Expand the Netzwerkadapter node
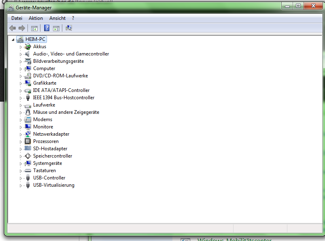The image size is (325, 241). 21,134
